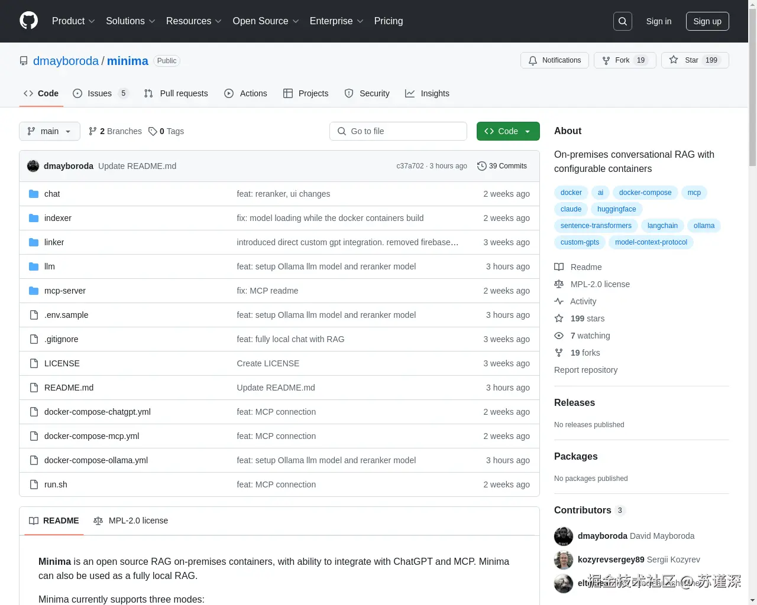Click the eye icon beside 7 watching
This screenshot has height=605, width=757.
pyautogui.click(x=559, y=336)
